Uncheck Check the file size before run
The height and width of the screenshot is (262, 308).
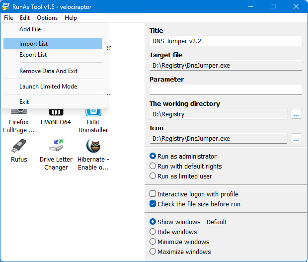click(x=153, y=204)
